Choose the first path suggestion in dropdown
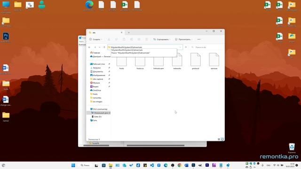301x169 pixels. click(143, 50)
